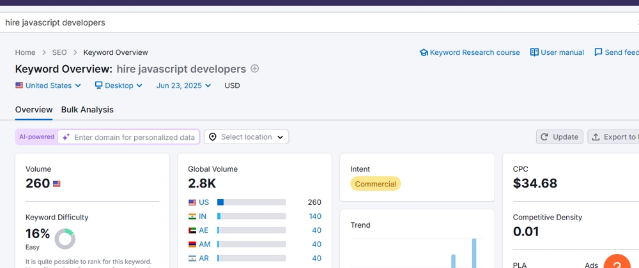Click the refresh icon on the Update button
This screenshot has height=268, width=639.
(544, 137)
